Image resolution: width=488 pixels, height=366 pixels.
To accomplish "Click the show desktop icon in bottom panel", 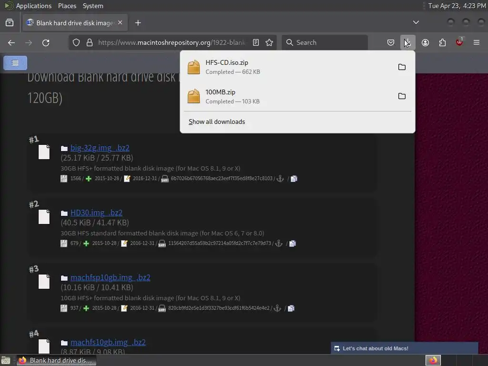I will click(x=6, y=360).
